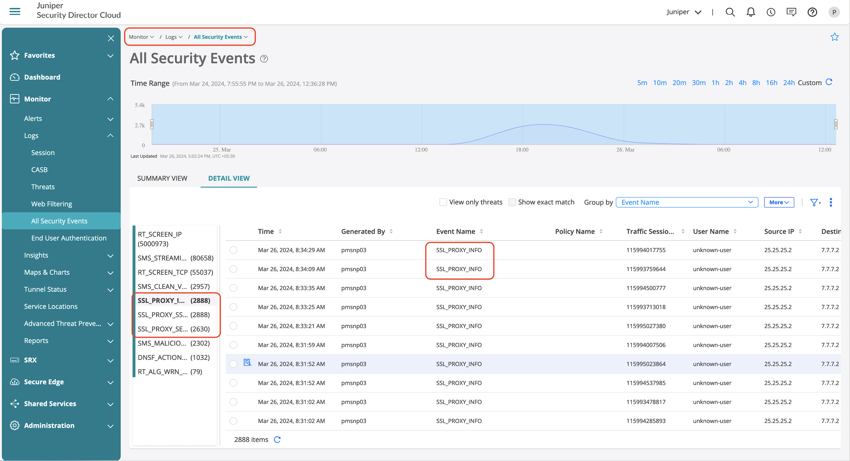Open the hamburger navigation menu
Screen dimensions: 850x461
15,12
